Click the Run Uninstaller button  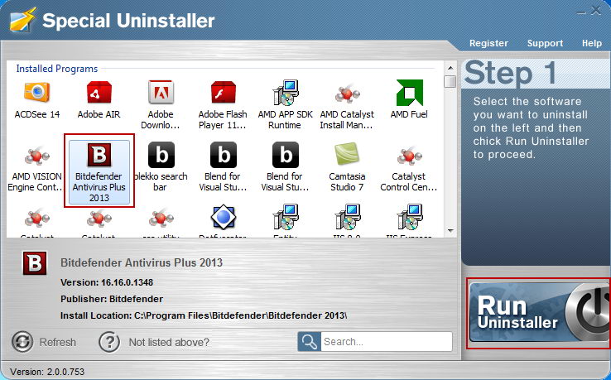coord(540,313)
